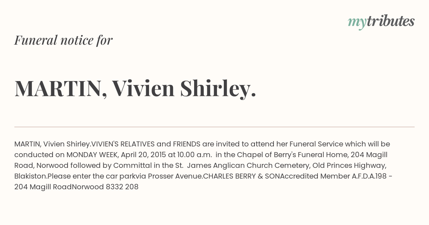
Task: Select the "204 Magill" address text
Action: [369, 155]
